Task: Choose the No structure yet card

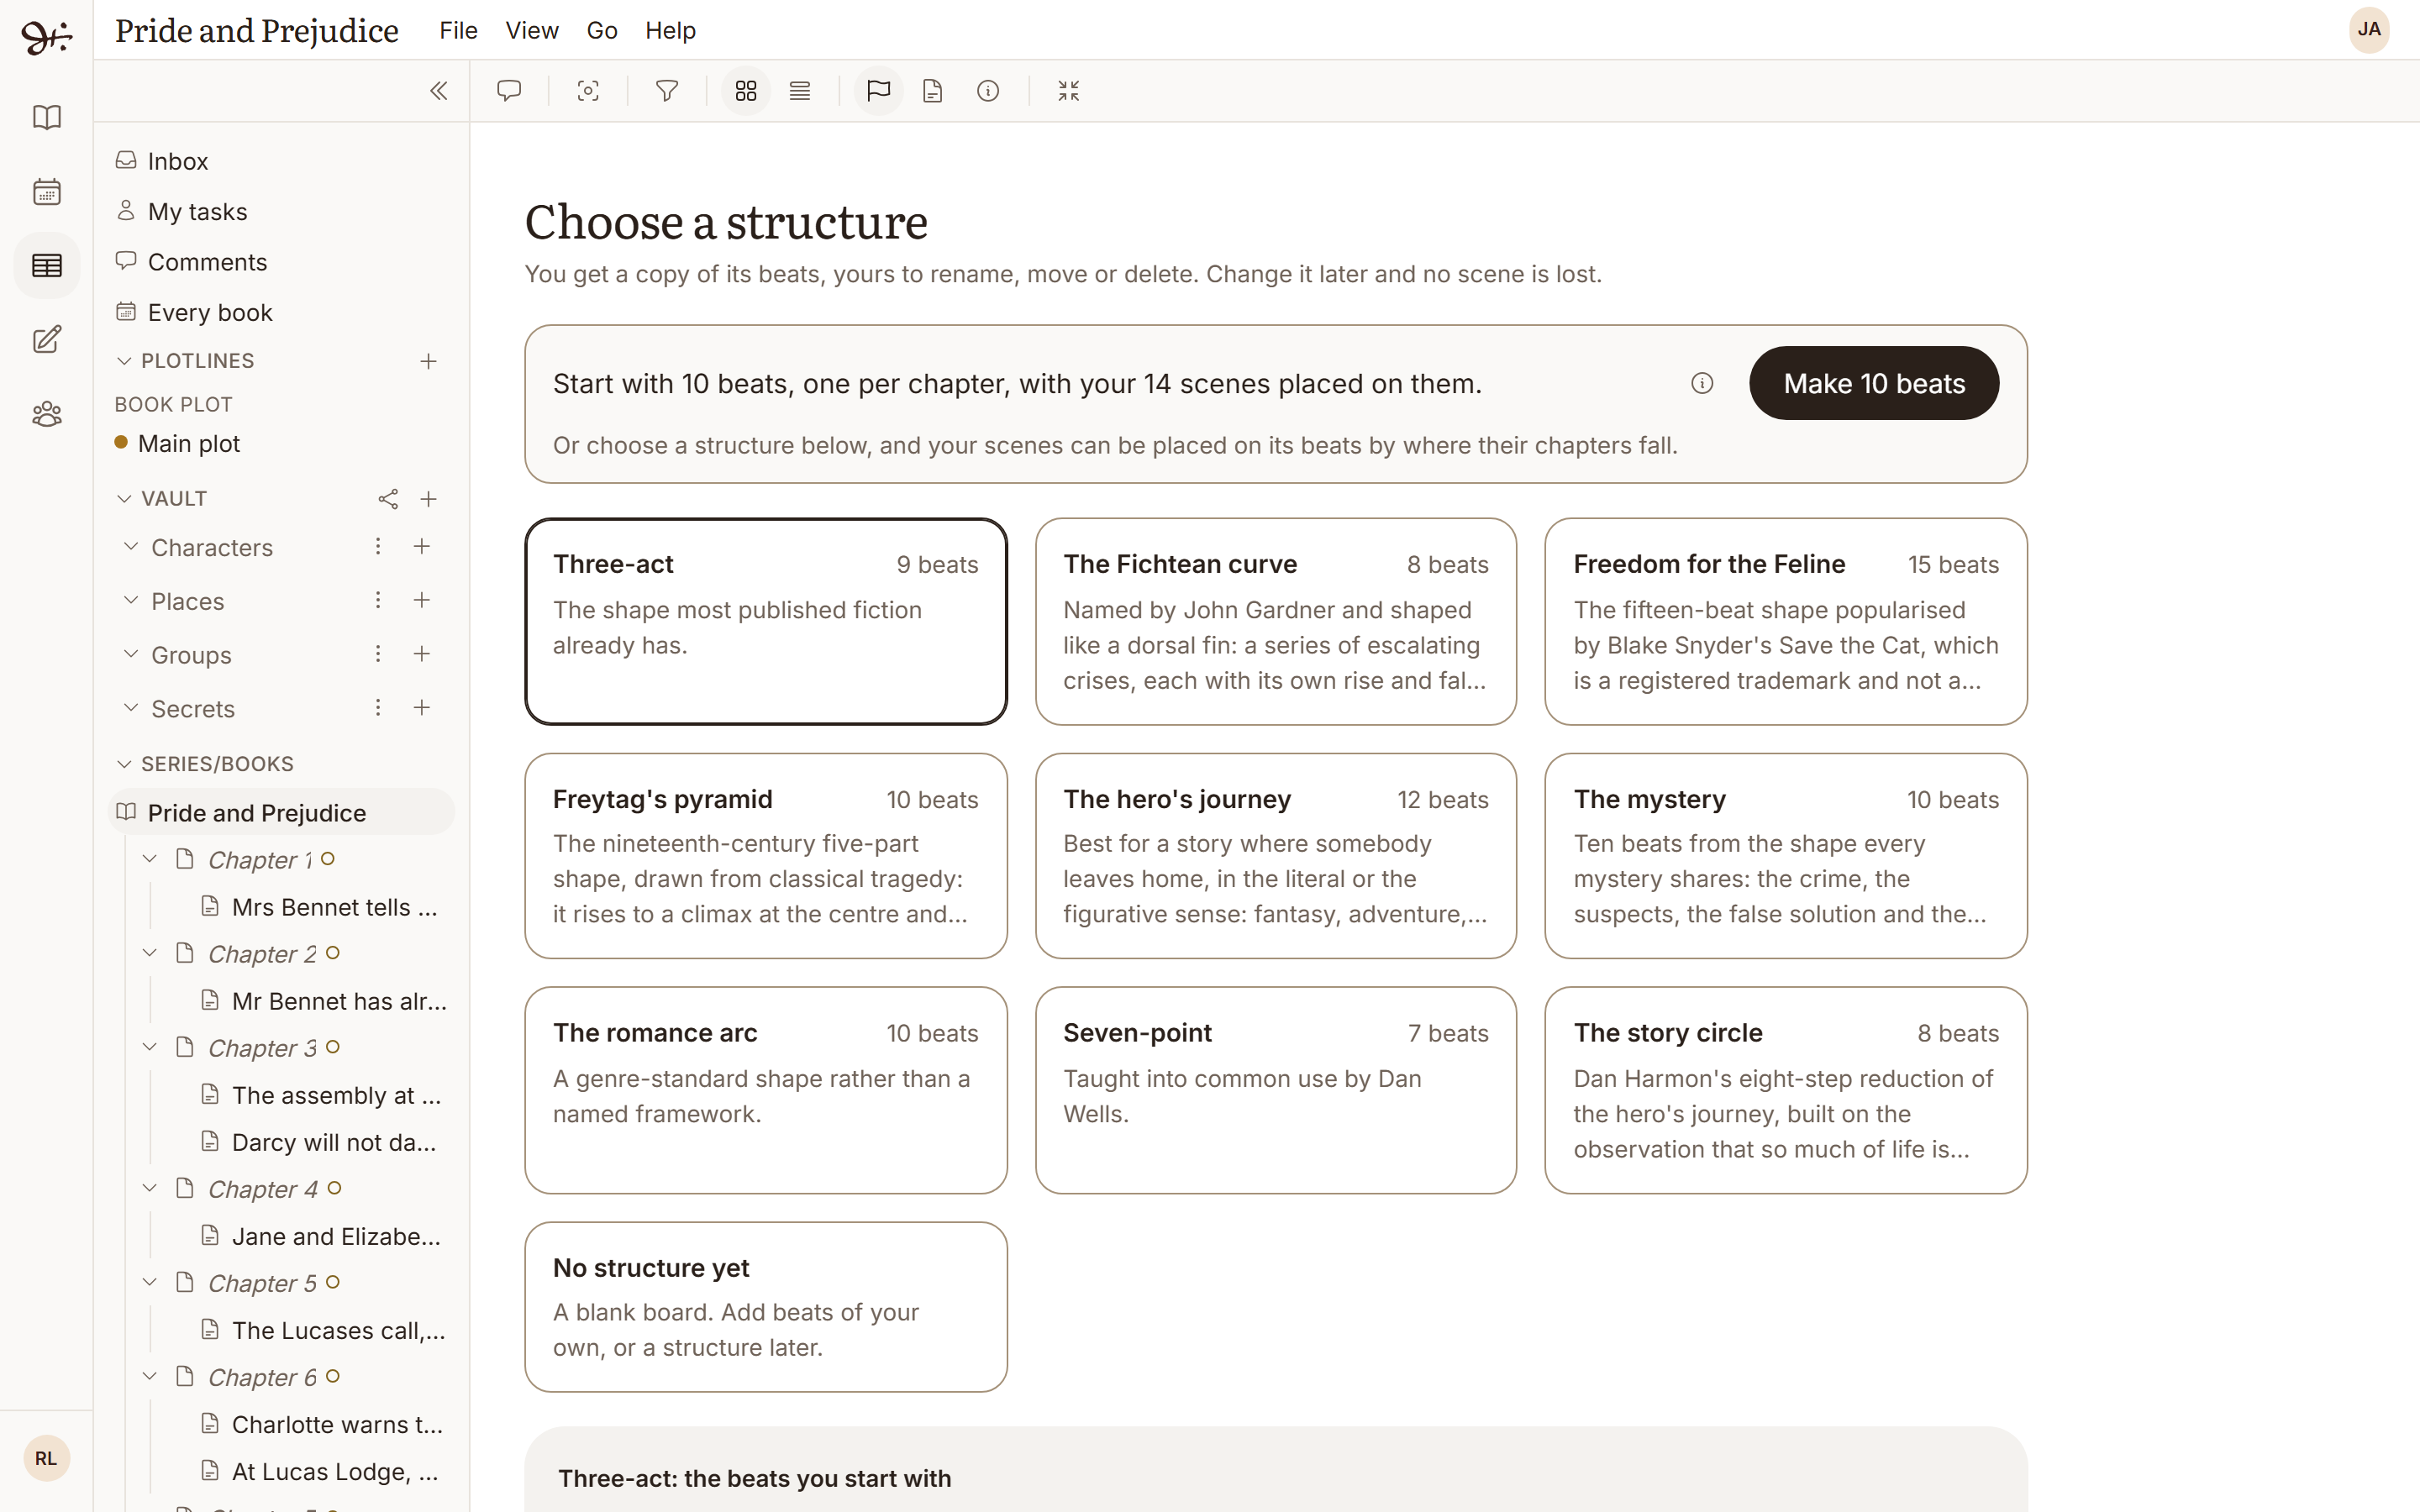Action: [766, 1307]
